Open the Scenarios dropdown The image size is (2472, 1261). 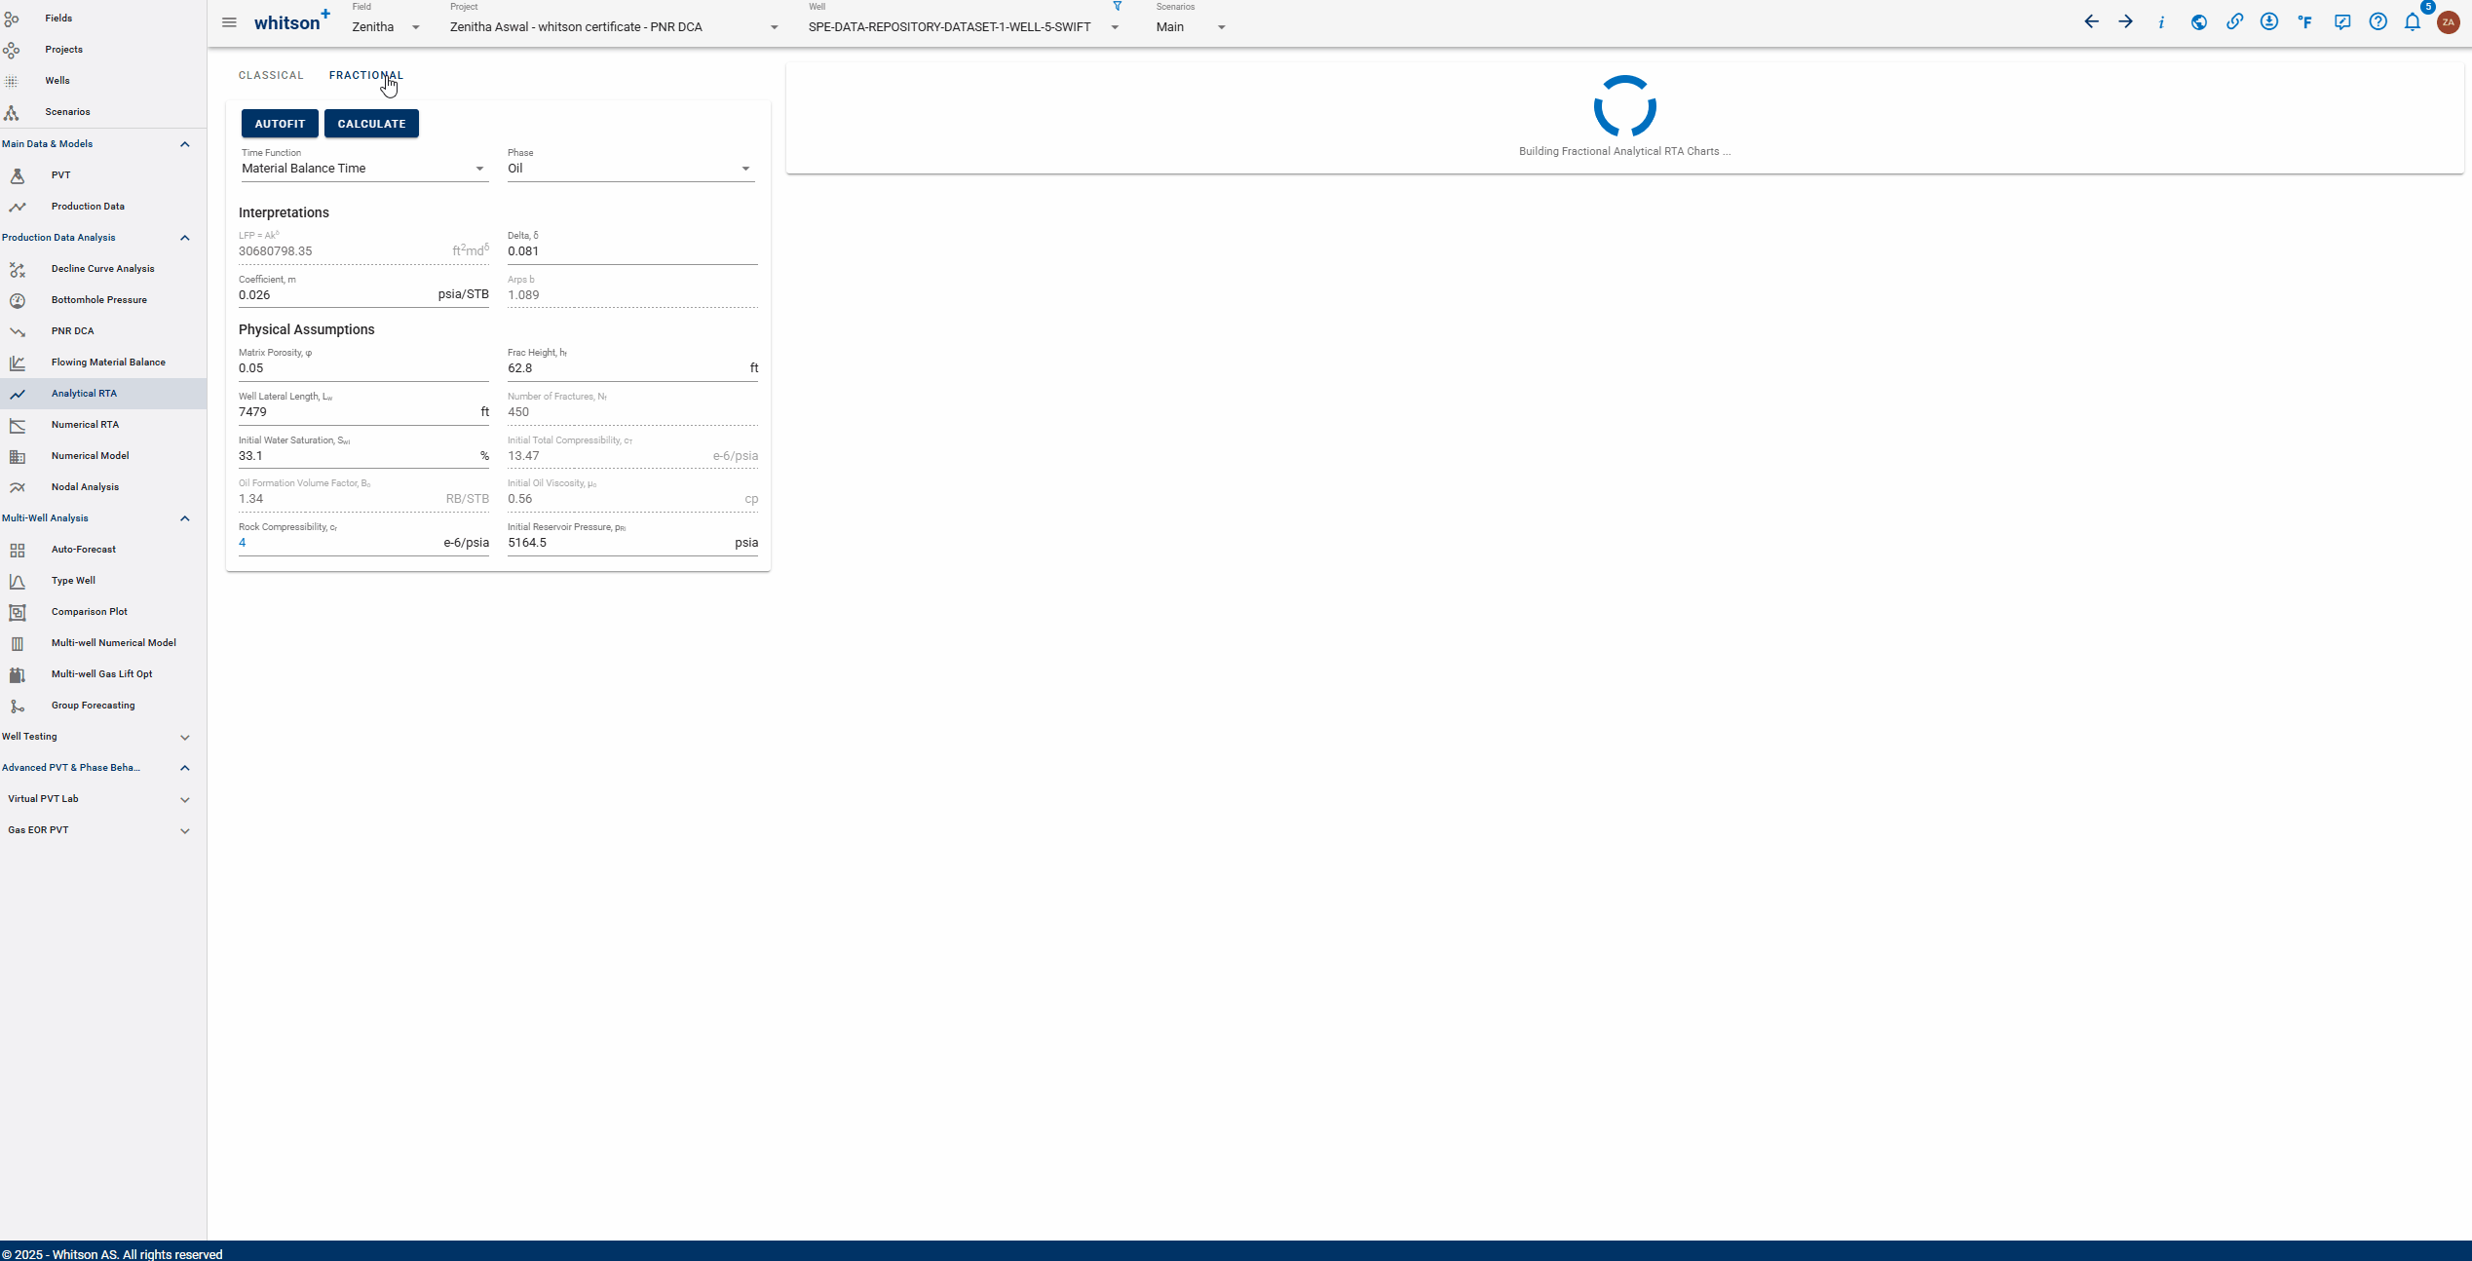point(1191,27)
